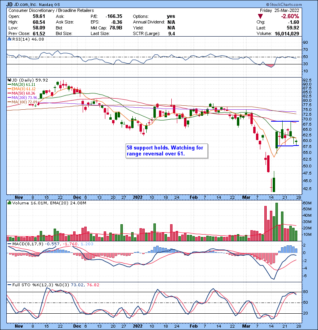
Task: Click the MA(20) 61.11 legend entry
Action: point(21,85)
